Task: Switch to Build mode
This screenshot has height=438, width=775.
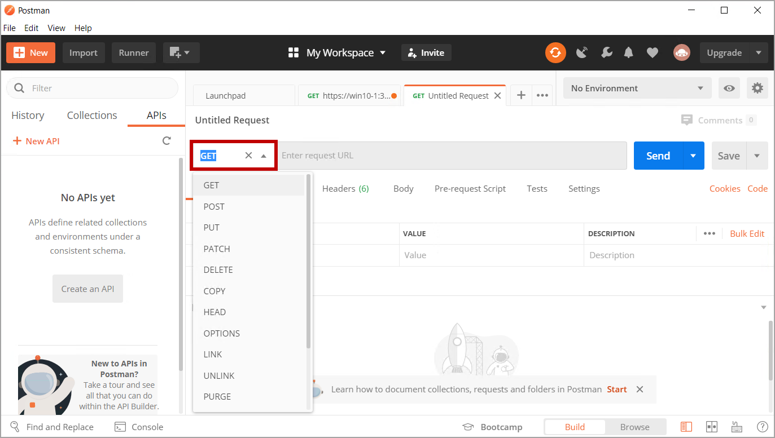Action: click(x=575, y=427)
